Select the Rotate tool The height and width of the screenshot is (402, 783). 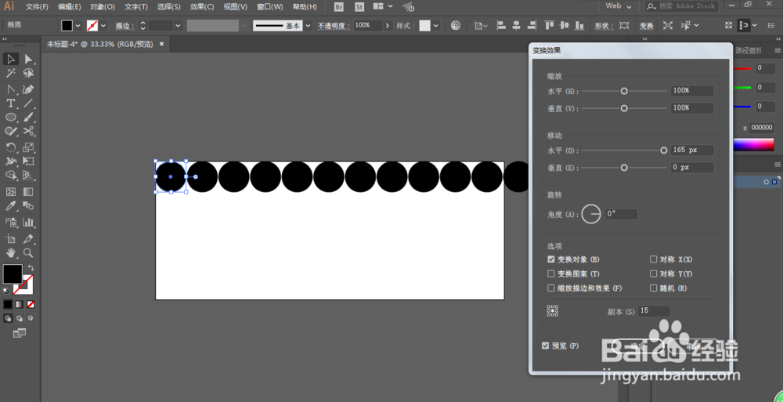point(11,147)
